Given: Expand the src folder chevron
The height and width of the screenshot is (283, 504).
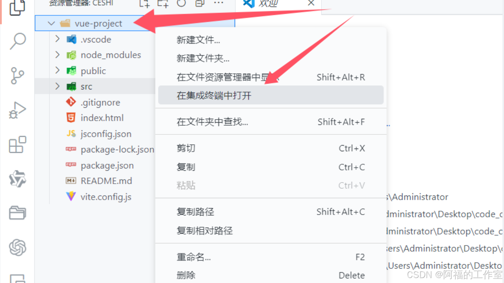Looking at the screenshot, I should [x=57, y=86].
